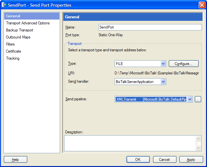Open the Filters page
This screenshot has width=207, height=167.
click(x=10, y=44)
